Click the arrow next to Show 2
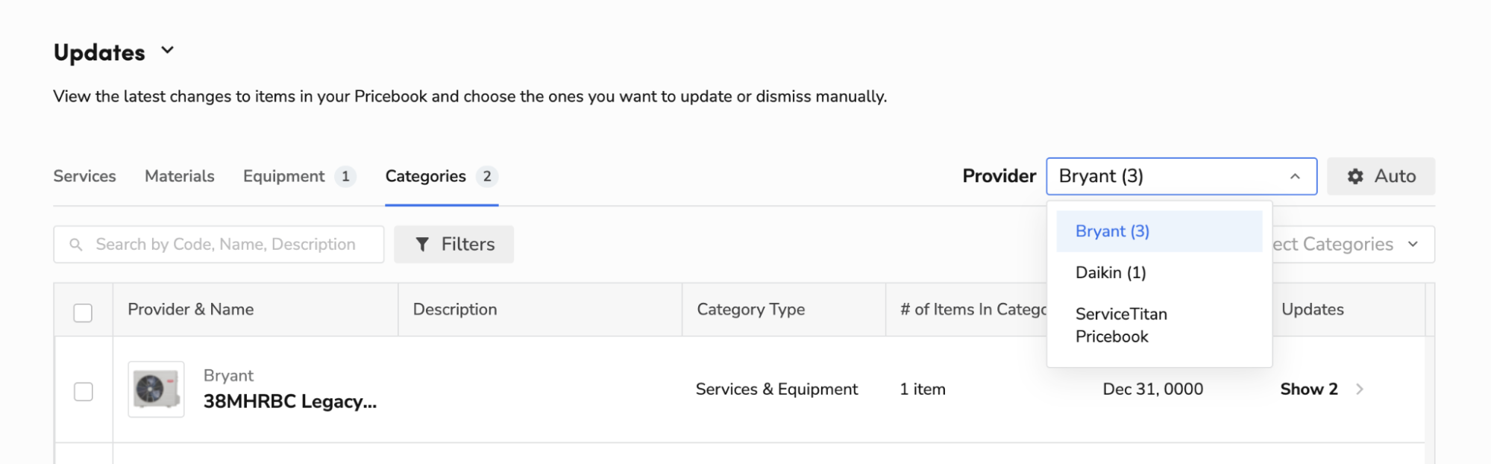The image size is (1491, 464). coord(1360,389)
